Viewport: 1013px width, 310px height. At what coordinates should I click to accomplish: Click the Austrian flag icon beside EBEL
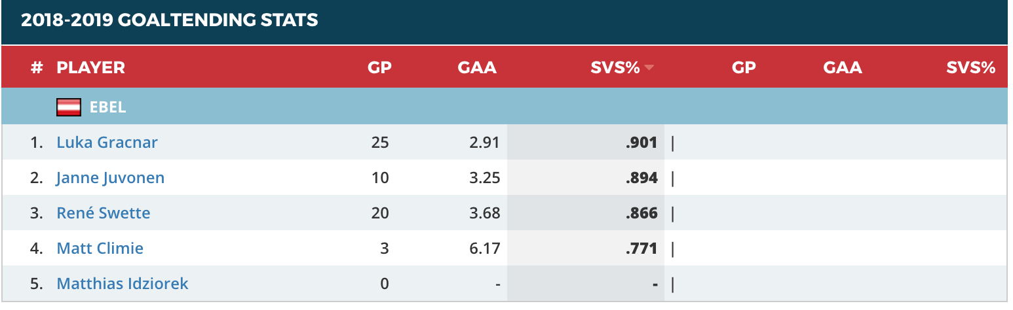coord(68,107)
